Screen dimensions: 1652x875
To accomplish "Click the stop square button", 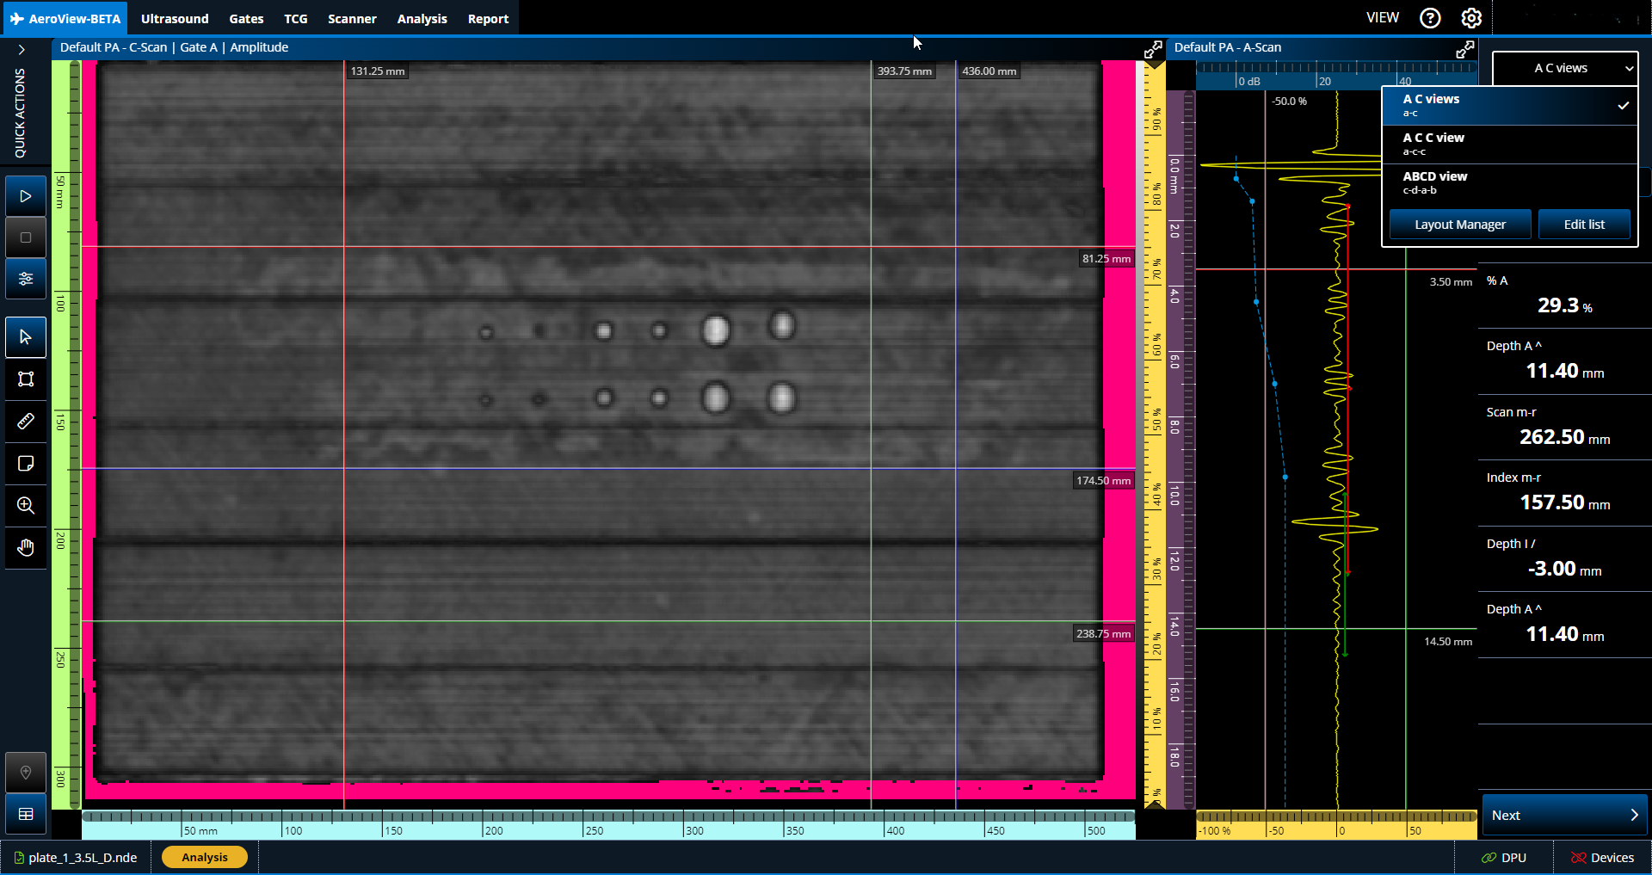I will coord(26,237).
